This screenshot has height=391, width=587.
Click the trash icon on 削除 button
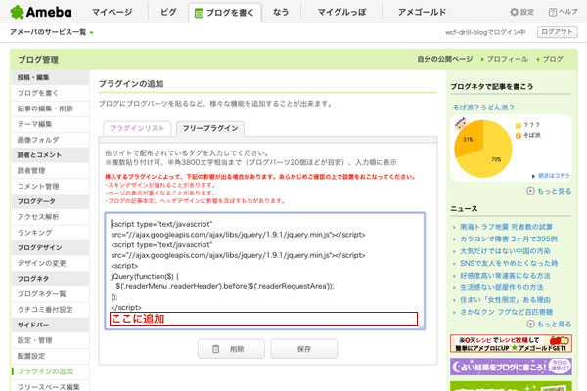tap(215, 349)
